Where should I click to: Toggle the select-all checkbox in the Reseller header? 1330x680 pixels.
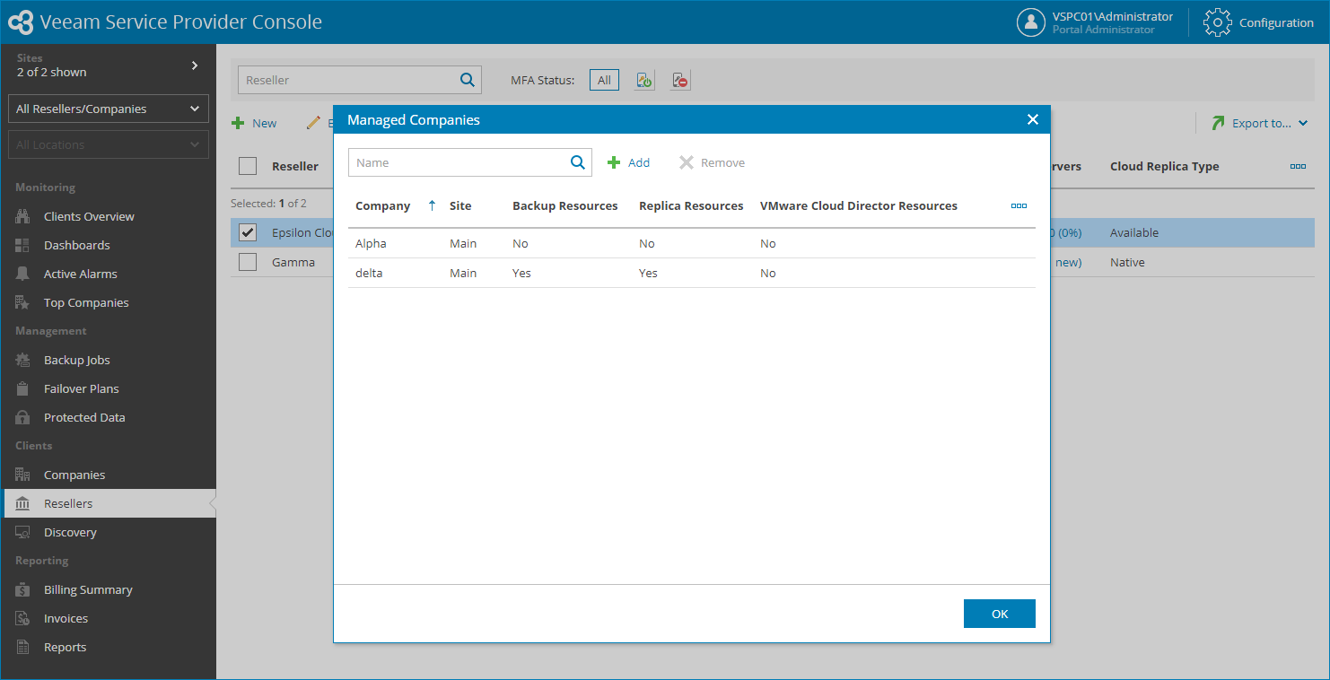click(248, 166)
